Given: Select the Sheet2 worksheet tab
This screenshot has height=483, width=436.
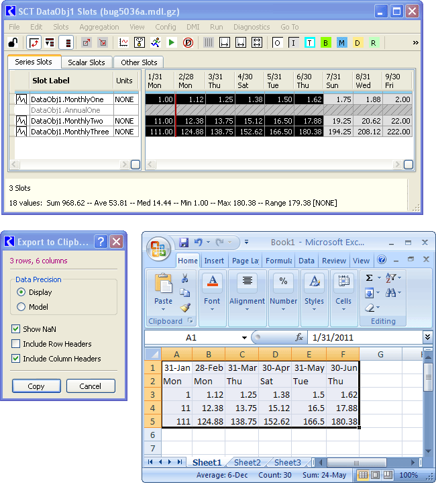Looking at the screenshot, I should [x=248, y=462].
